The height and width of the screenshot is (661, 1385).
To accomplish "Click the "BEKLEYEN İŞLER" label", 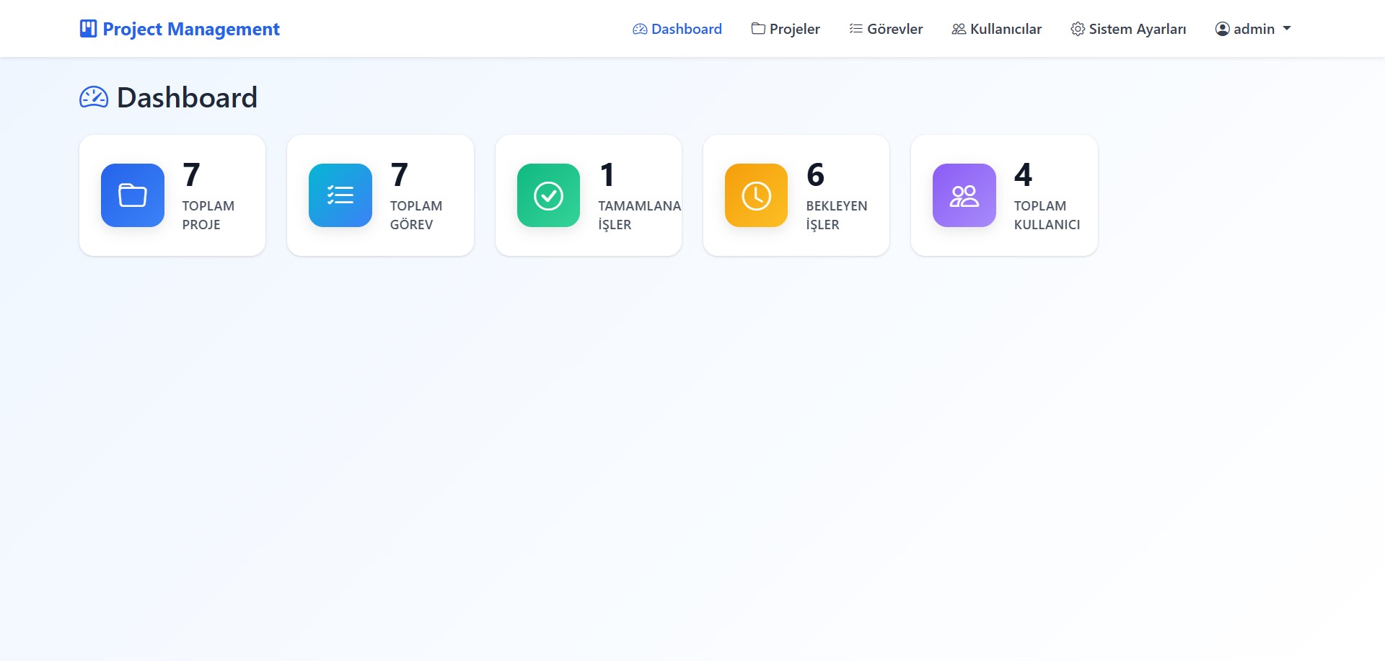I will click(837, 215).
